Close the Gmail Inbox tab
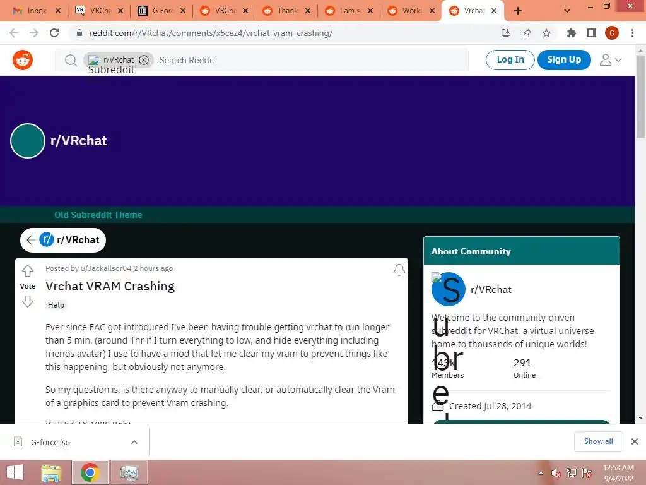The image size is (646, 485). point(58,11)
